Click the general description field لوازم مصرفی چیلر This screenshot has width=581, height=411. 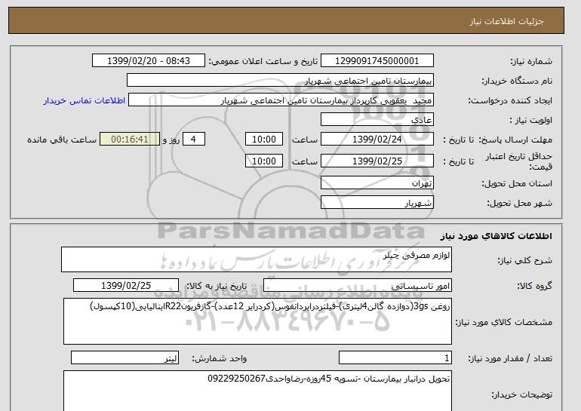click(x=257, y=259)
